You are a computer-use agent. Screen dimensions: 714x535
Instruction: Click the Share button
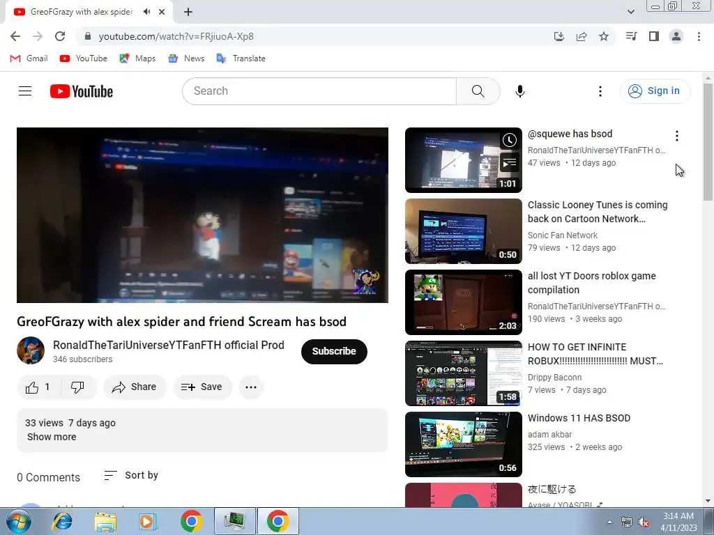click(x=135, y=387)
